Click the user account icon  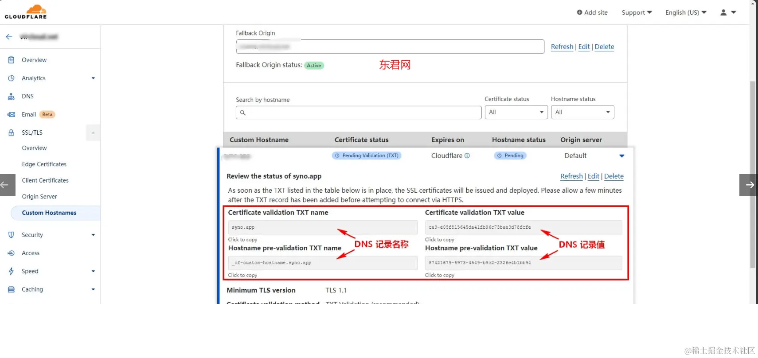(723, 12)
